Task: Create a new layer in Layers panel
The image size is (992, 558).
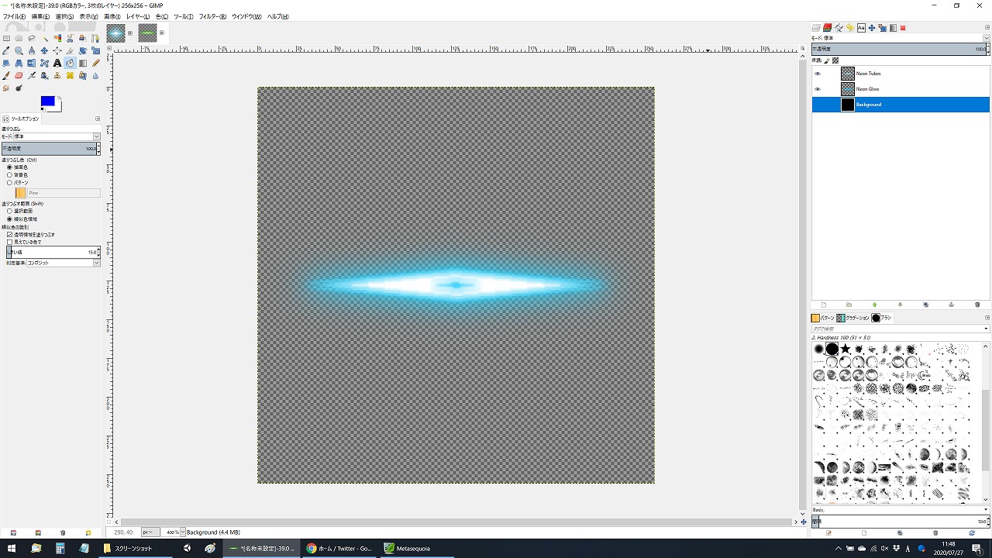Action: point(824,305)
